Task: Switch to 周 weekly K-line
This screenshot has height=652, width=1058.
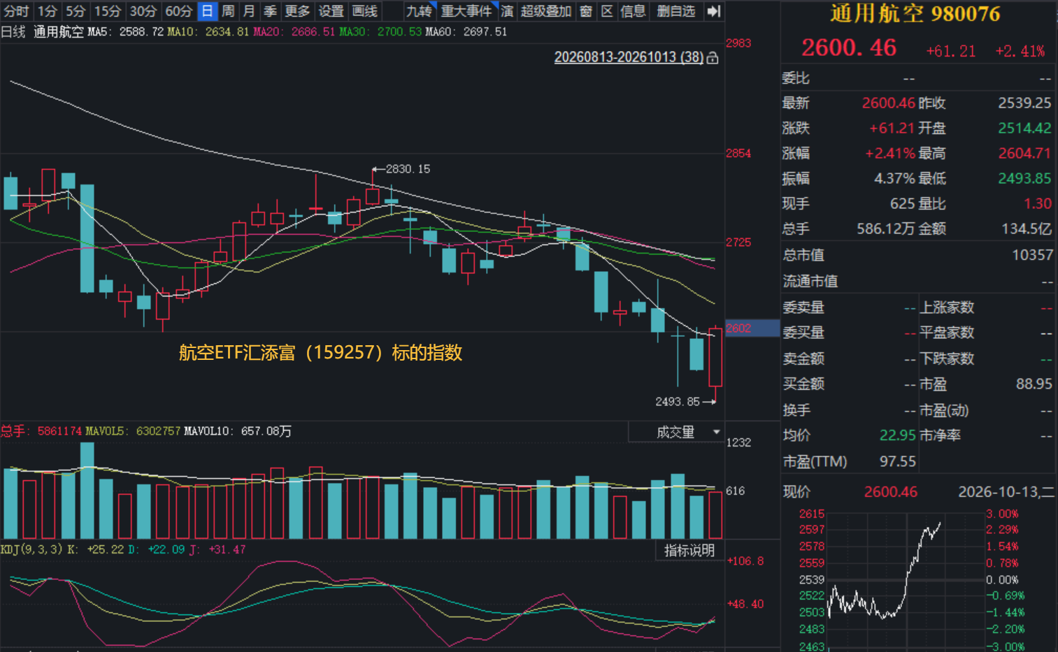Action: tap(228, 11)
